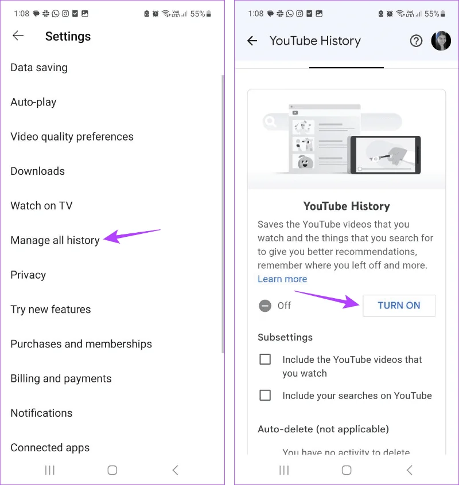Tap system back chevron in YouTube History screen navigation bar

410,470
